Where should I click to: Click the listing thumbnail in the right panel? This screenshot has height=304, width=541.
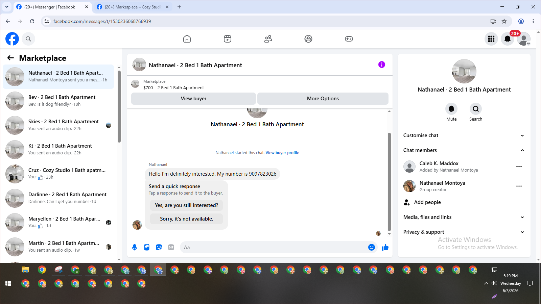(x=464, y=71)
